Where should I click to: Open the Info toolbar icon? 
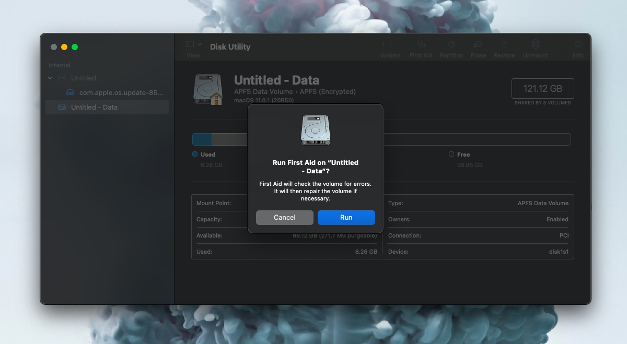coord(577,45)
